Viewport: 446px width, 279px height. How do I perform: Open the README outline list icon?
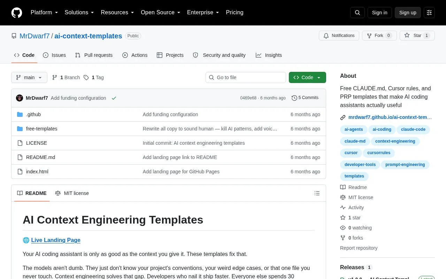(x=317, y=193)
